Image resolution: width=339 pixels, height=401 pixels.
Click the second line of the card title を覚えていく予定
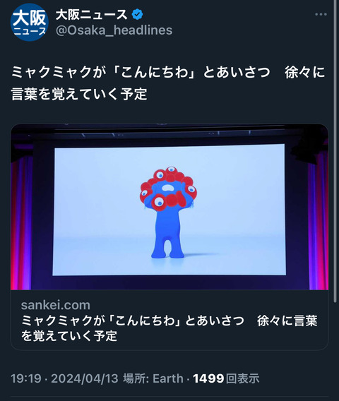[x=69, y=335]
